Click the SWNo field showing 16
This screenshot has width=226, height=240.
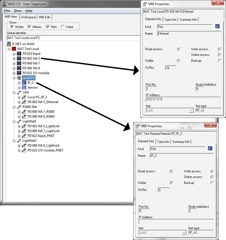171,68
